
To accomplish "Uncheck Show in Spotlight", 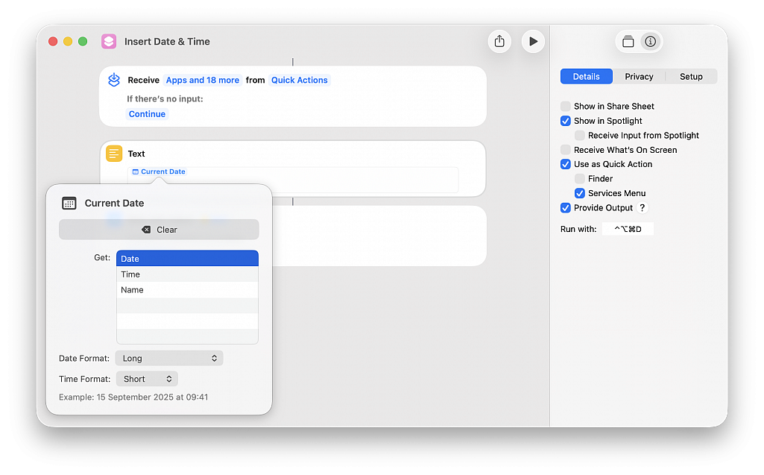I will pos(566,121).
